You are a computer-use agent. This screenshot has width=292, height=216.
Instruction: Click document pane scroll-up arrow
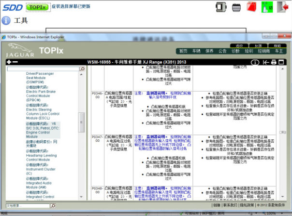(282, 69)
